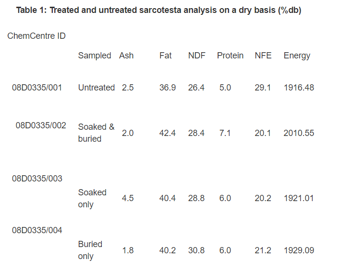Viewport: 352px width, 271px height.
Task: Select the Buried only label
Action: coord(90,250)
